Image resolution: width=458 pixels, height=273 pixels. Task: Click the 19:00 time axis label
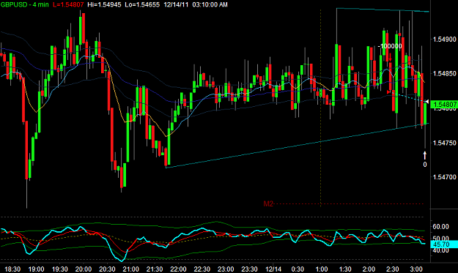[x=36, y=269]
